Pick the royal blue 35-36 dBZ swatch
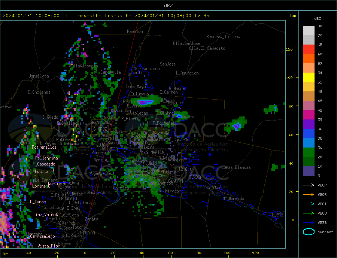The image size is (337, 258). click(309, 134)
